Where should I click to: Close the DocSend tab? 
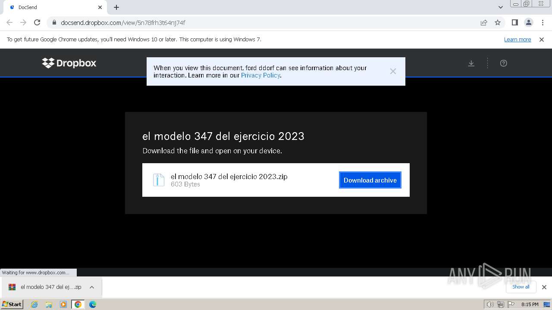pyautogui.click(x=100, y=7)
